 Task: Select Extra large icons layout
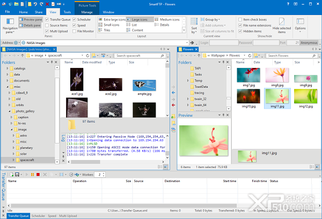(112, 19)
